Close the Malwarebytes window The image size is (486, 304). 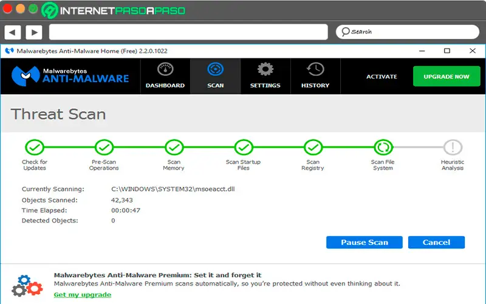473,51
